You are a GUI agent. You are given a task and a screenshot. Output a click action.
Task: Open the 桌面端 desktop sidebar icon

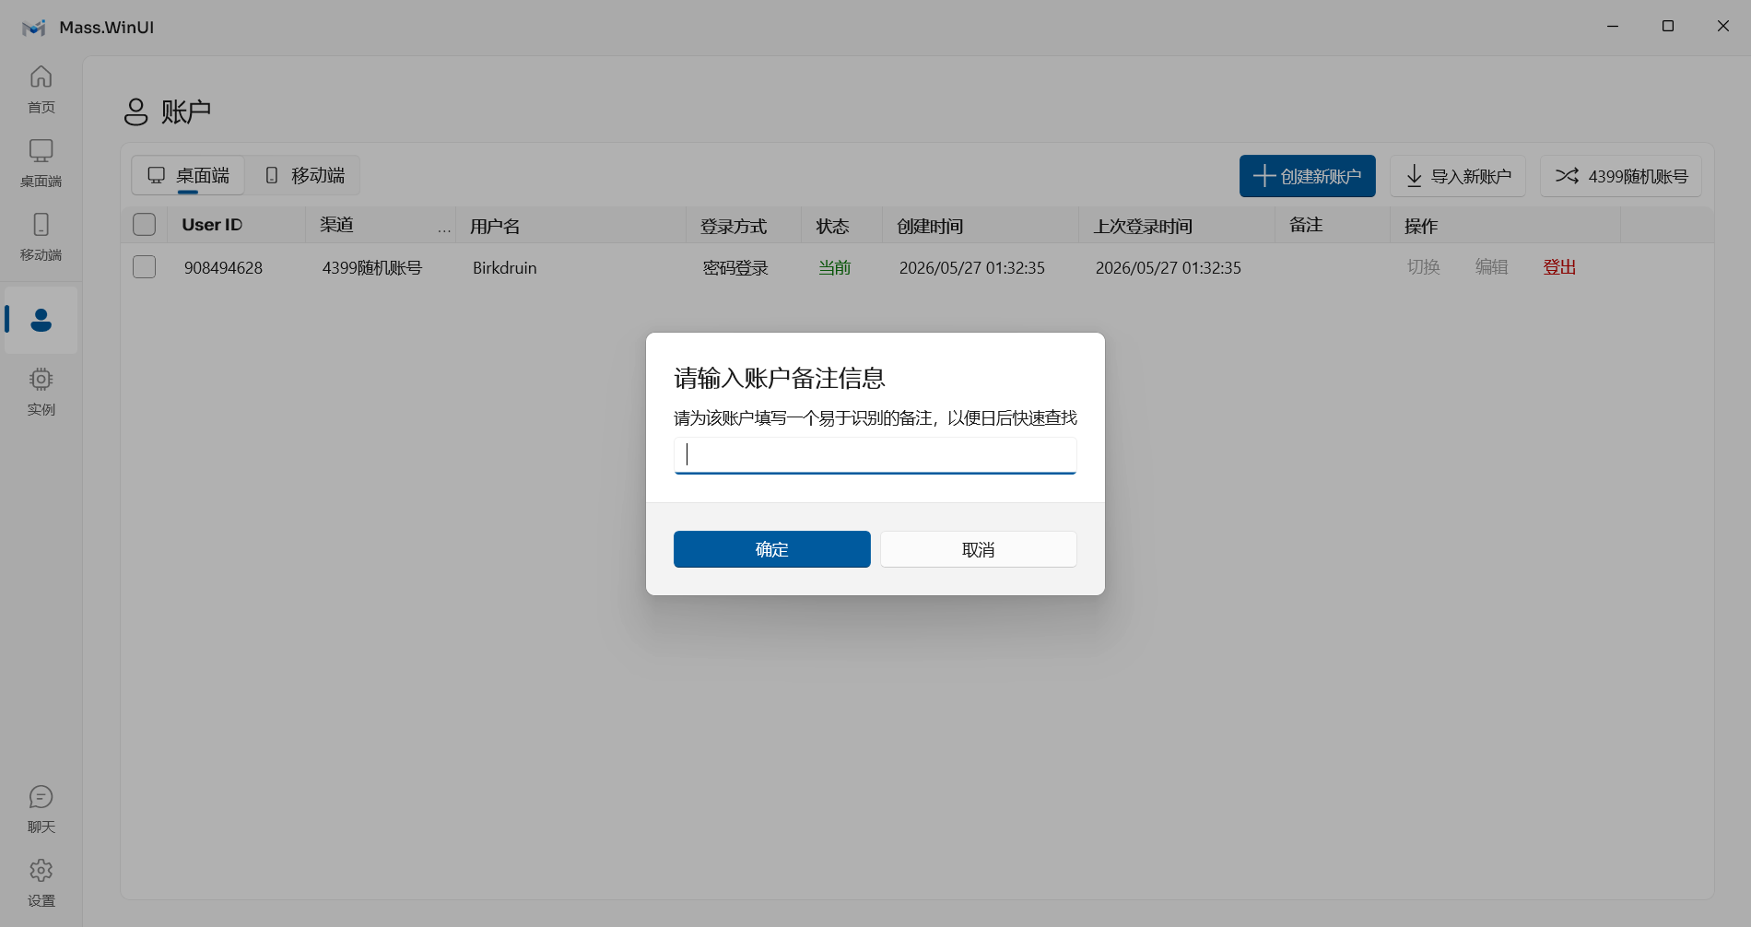(41, 162)
